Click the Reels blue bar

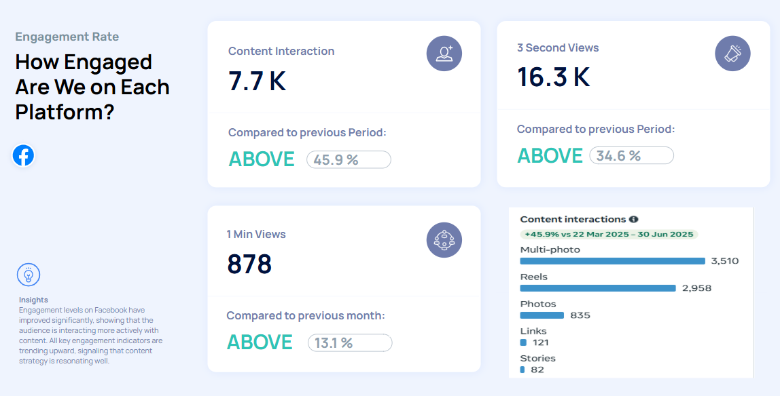click(598, 288)
